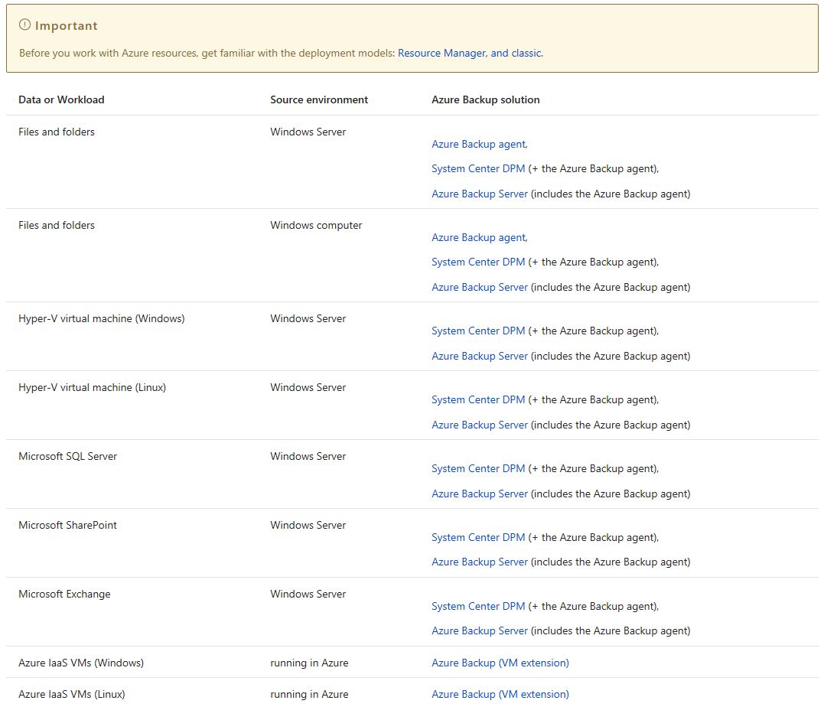The image size is (824, 720).
Task: Open System Center DPM link for Hyper-V (Linux)
Action: point(478,400)
